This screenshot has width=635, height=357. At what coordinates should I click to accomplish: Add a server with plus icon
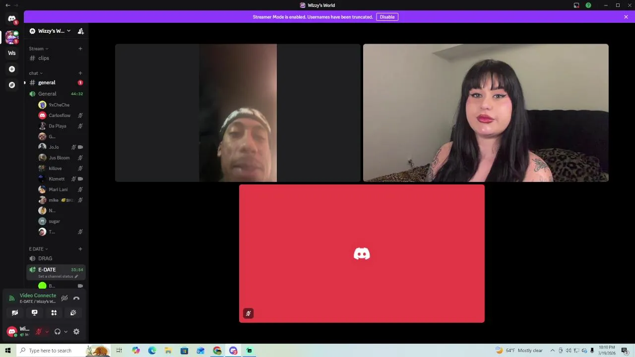[x=12, y=69]
